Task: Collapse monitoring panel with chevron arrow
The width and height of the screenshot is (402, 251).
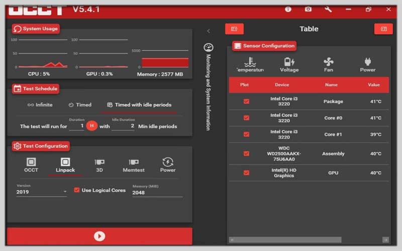Action: (x=209, y=31)
